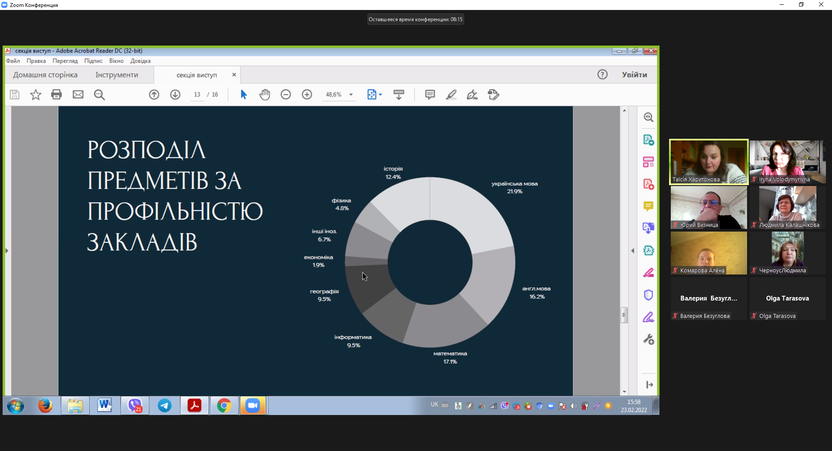832x451 pixels.
Task: Open Telegram from the taskbar
Action: 165,406
